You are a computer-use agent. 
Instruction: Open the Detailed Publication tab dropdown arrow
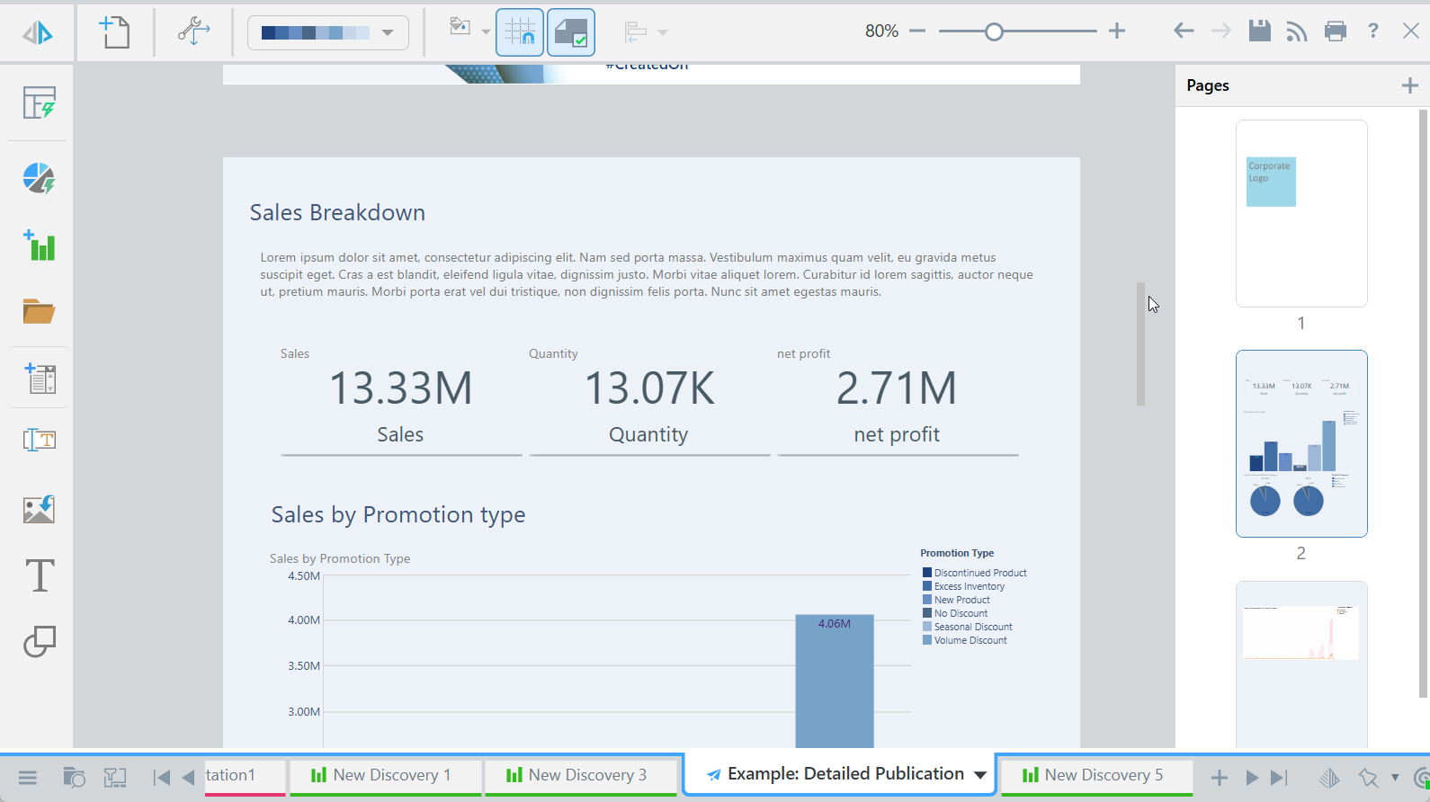point(980,775)
